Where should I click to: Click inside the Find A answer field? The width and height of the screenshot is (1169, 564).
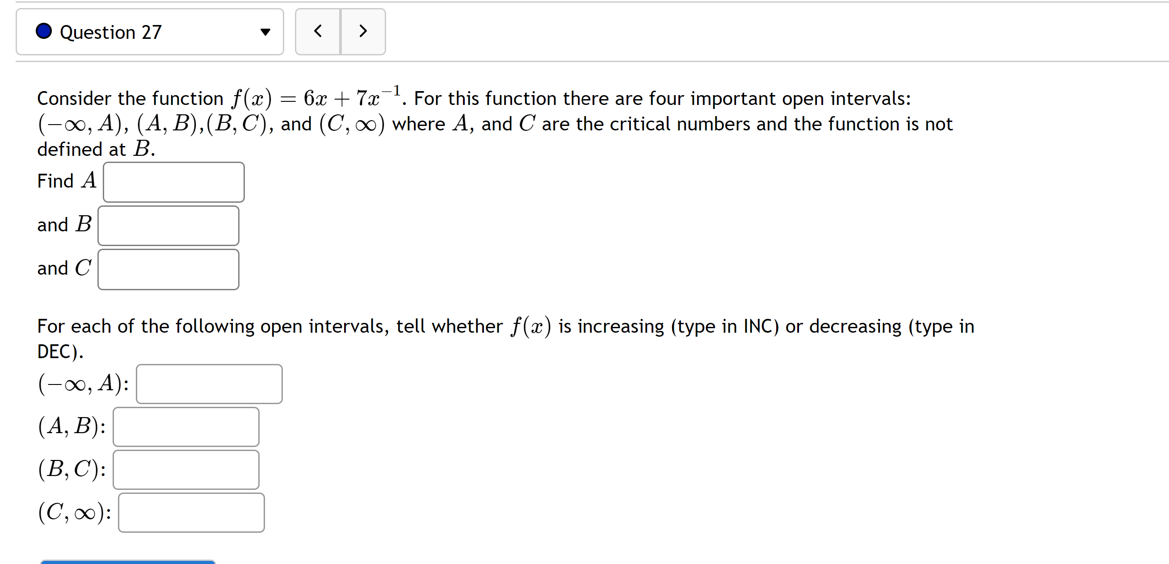tap(174, 182)
